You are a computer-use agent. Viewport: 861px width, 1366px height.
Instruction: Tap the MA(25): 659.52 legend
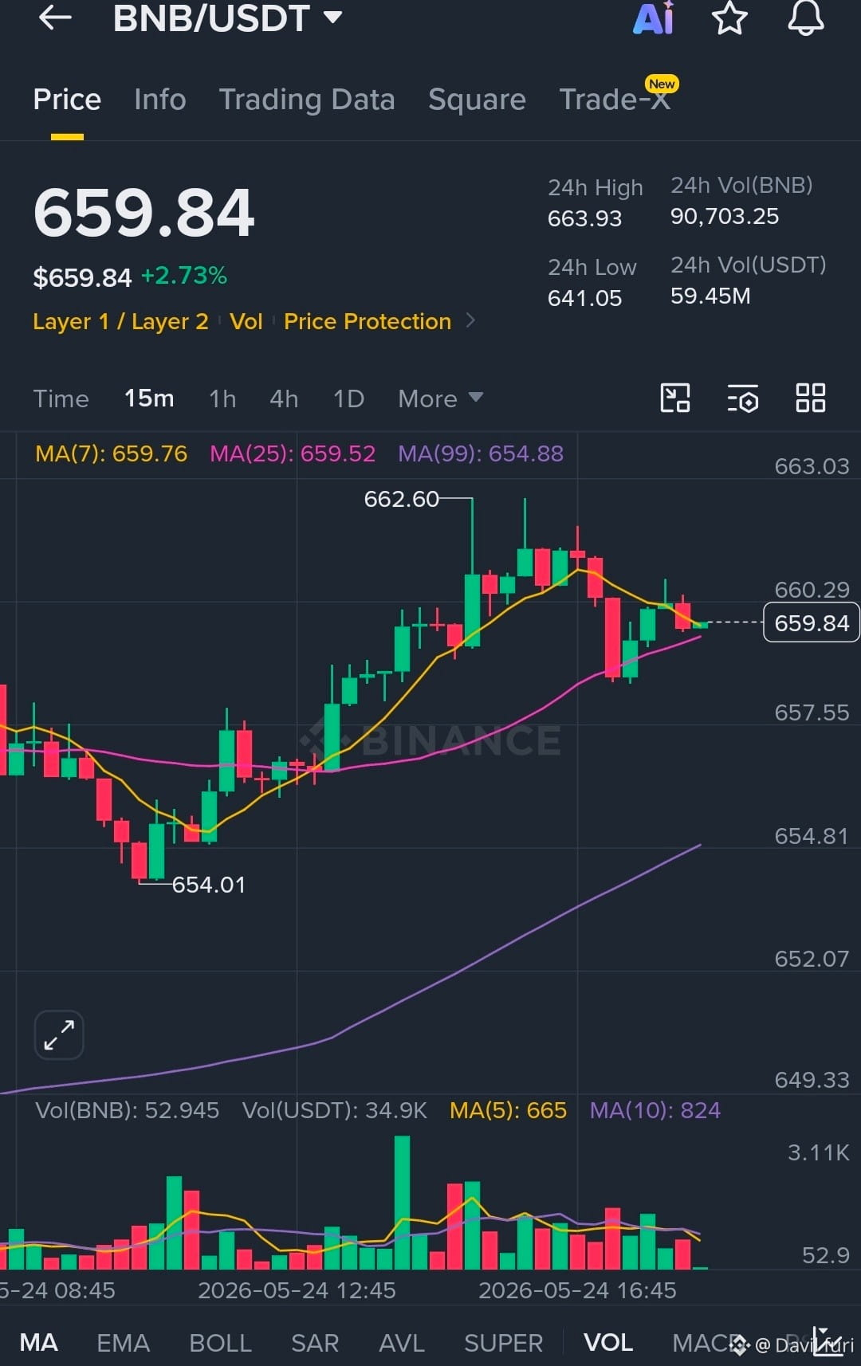pyautogui.click(x=293, y=453)
